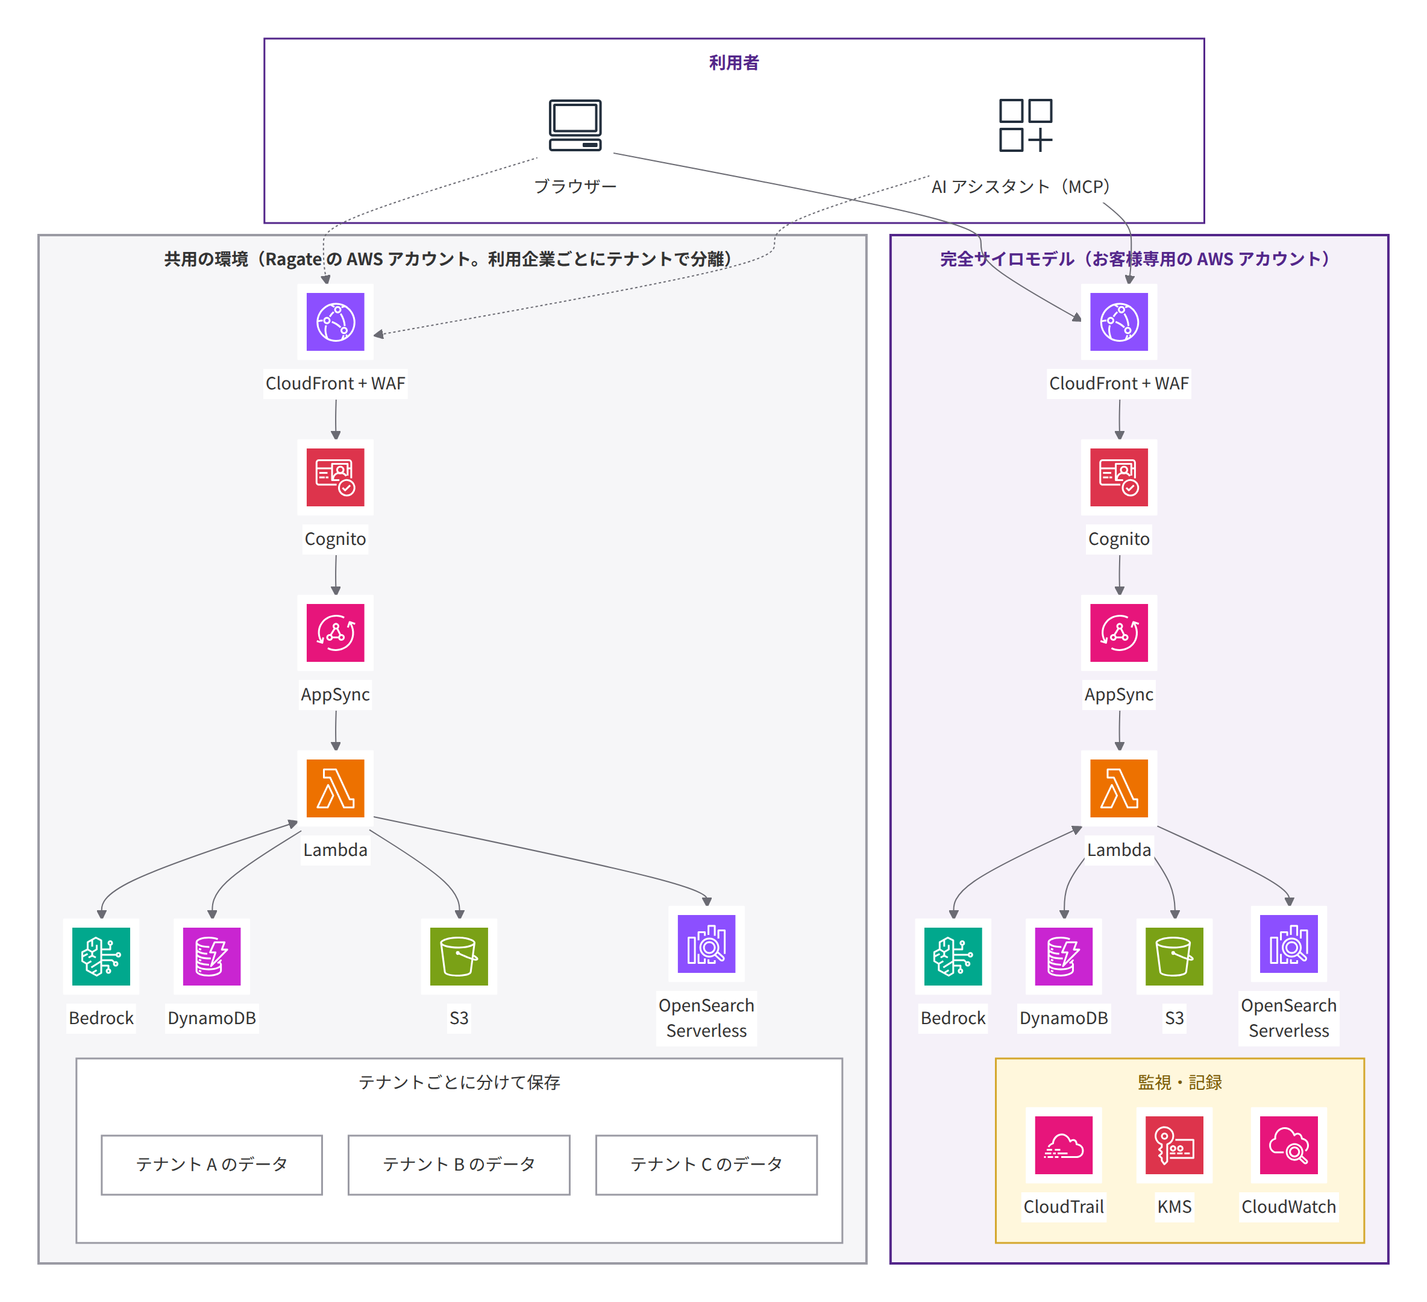Click OpenSearch Serverless label in shared environment
This screenshot has height=1302, width=1427.
pyautogui.click(x=706, y=1018)
